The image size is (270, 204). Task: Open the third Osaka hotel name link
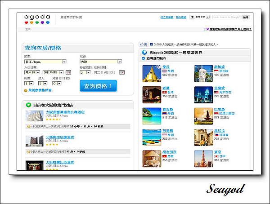coord(60,162)
